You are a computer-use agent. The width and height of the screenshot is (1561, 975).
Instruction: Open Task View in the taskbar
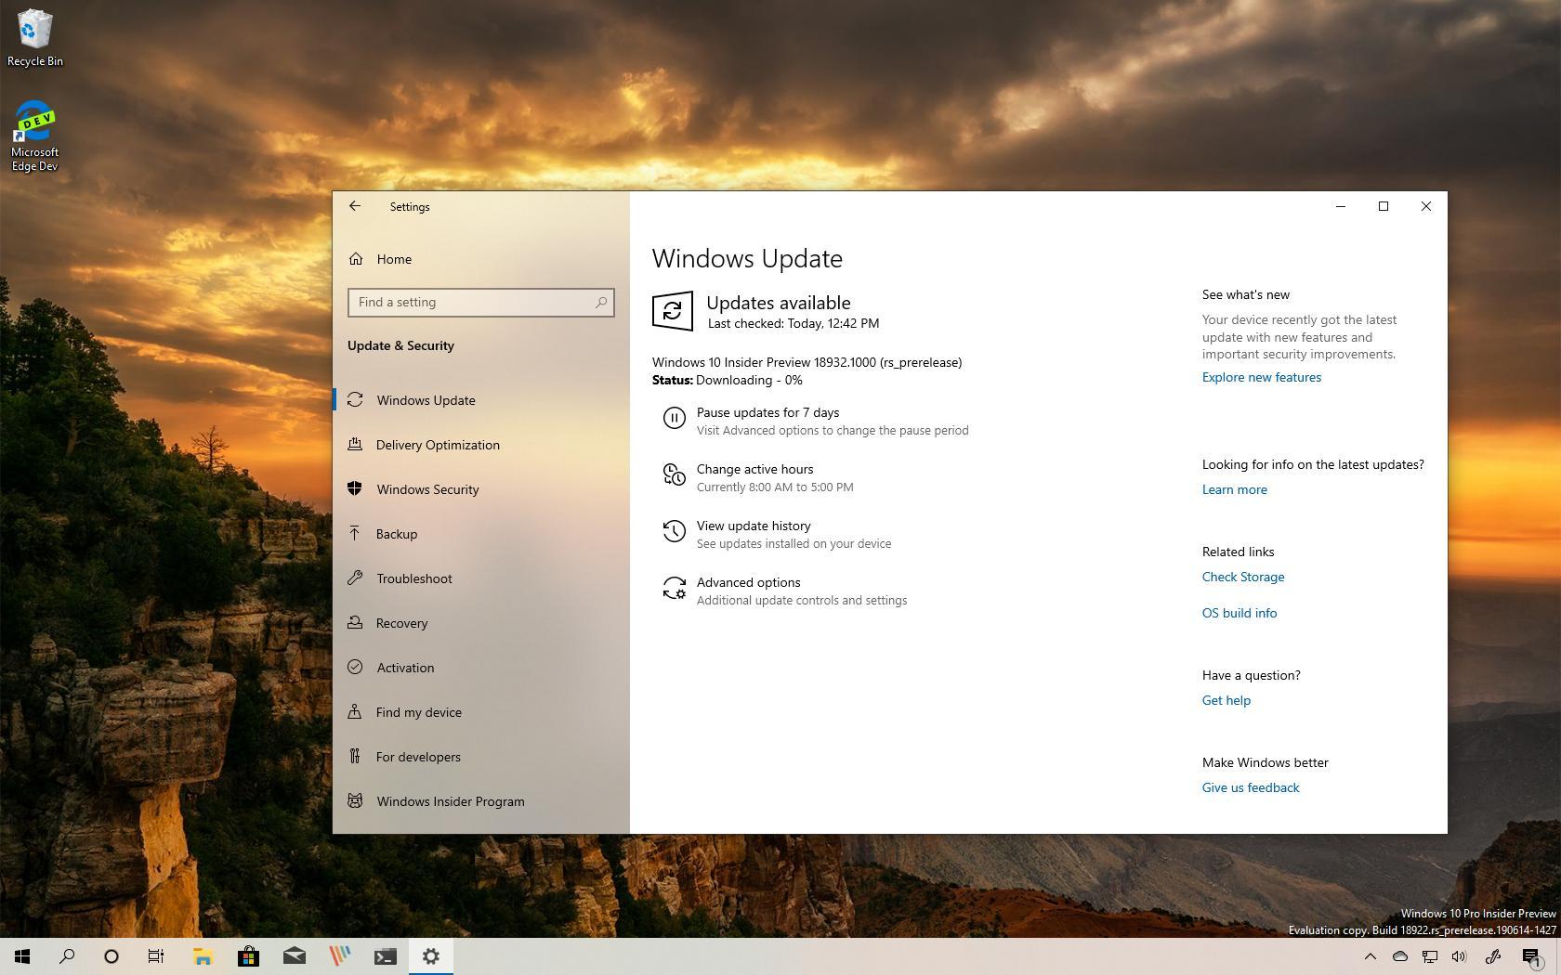pos(156,956)
